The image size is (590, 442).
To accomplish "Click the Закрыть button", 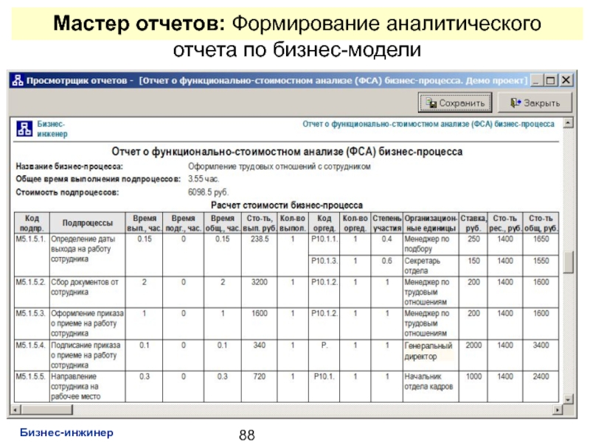I will [535, 102].
